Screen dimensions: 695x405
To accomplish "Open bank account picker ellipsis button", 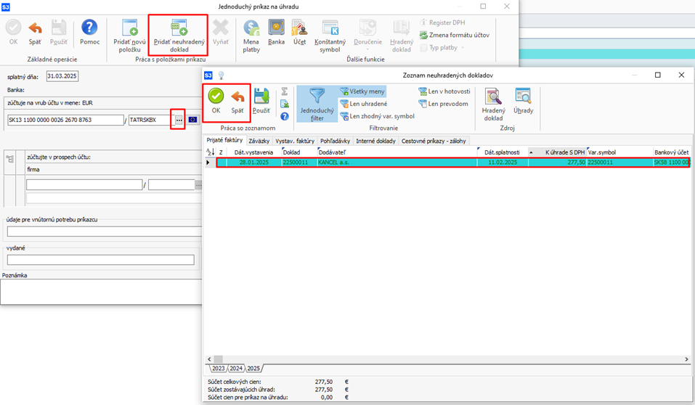I will [179, 120].
